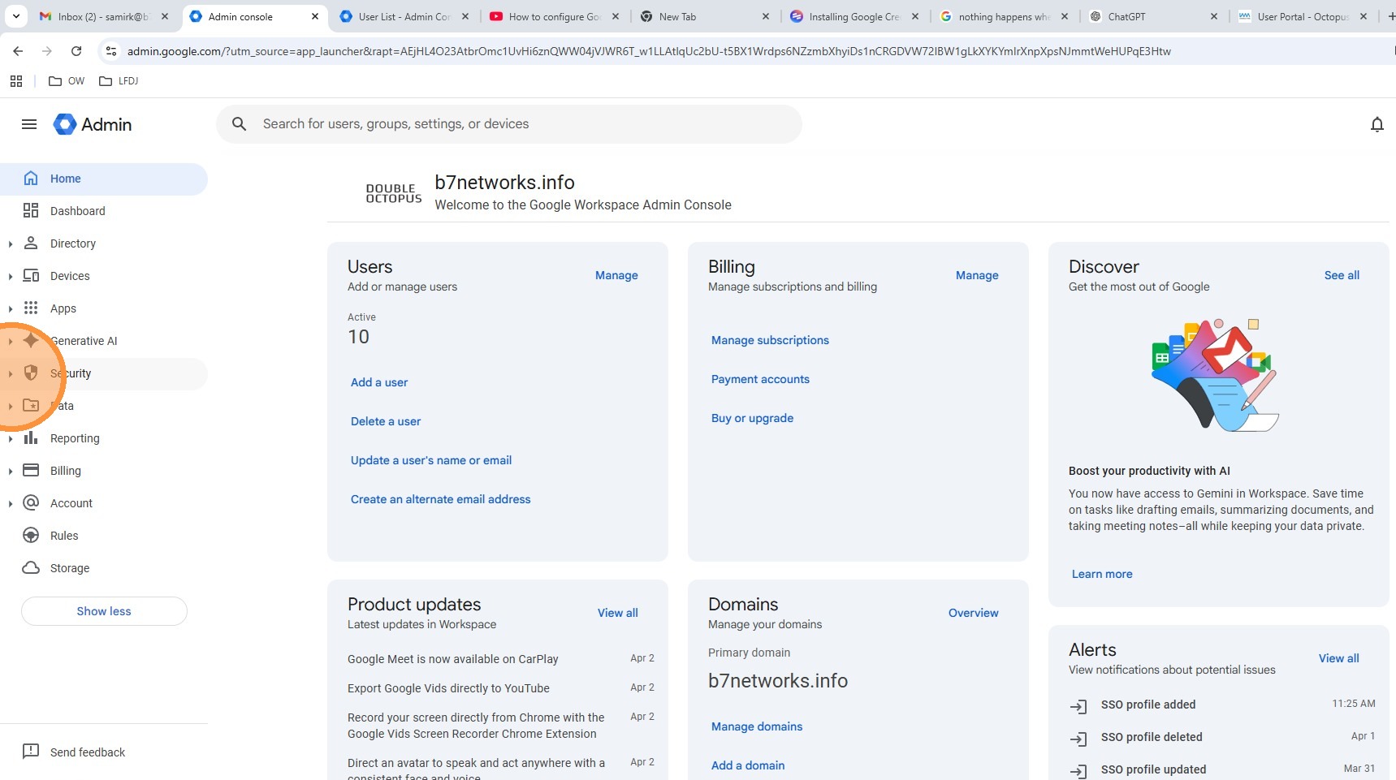Open notifications bell icon

click(1377, 124)
